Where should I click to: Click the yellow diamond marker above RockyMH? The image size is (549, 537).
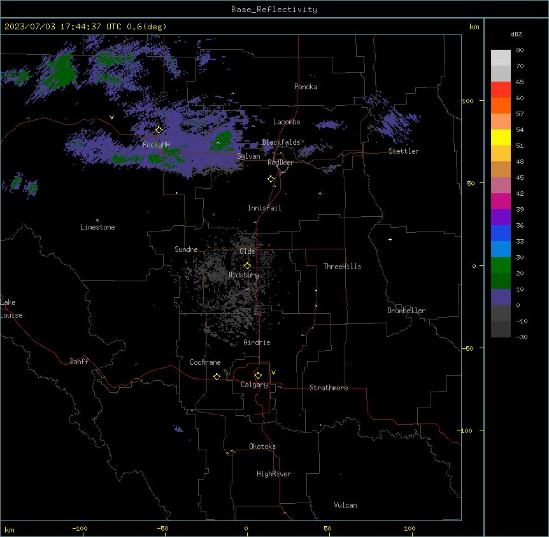(x=159, y=130)
